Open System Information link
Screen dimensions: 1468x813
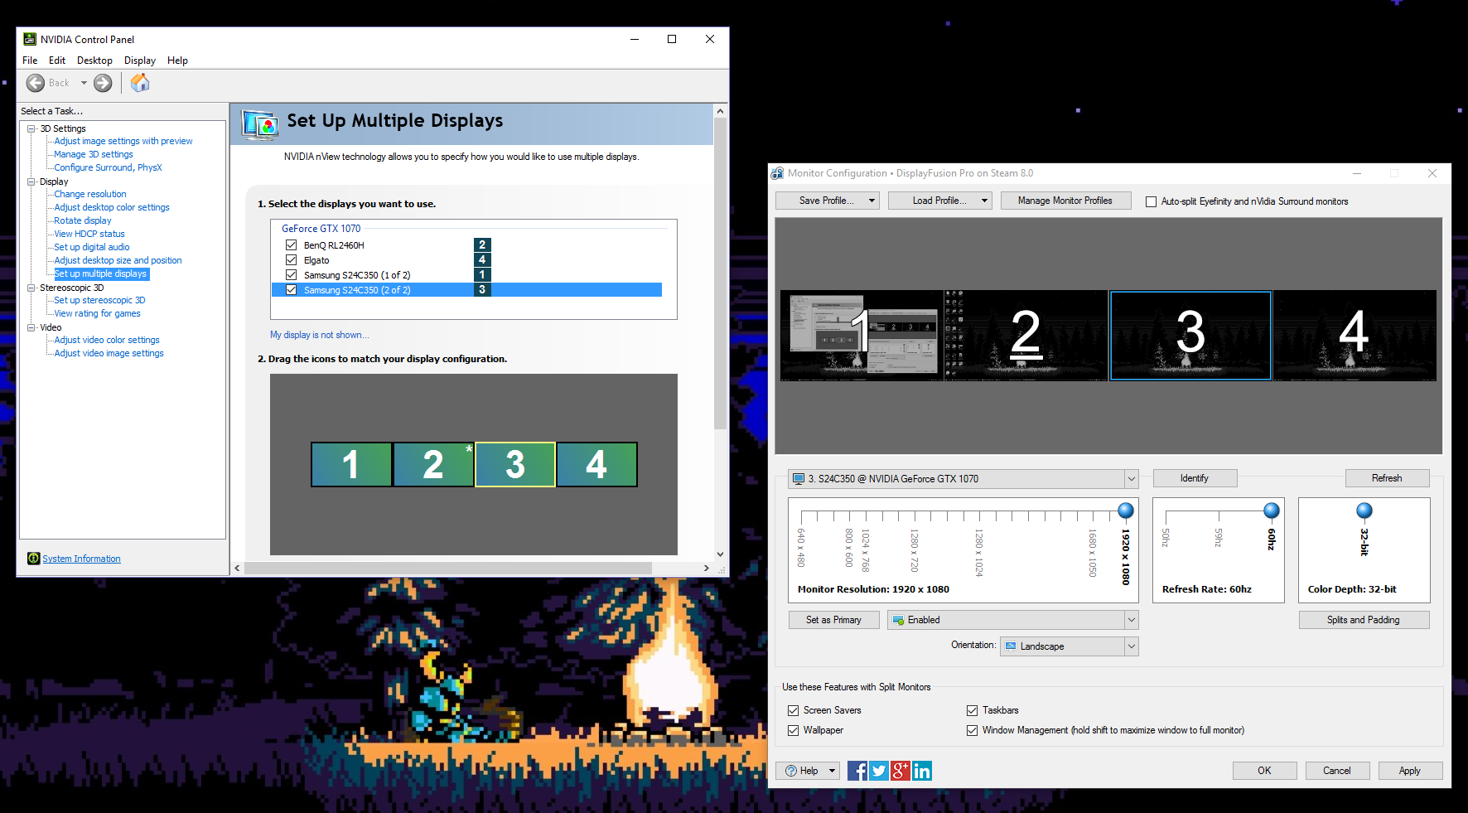(x=81, y=559)
